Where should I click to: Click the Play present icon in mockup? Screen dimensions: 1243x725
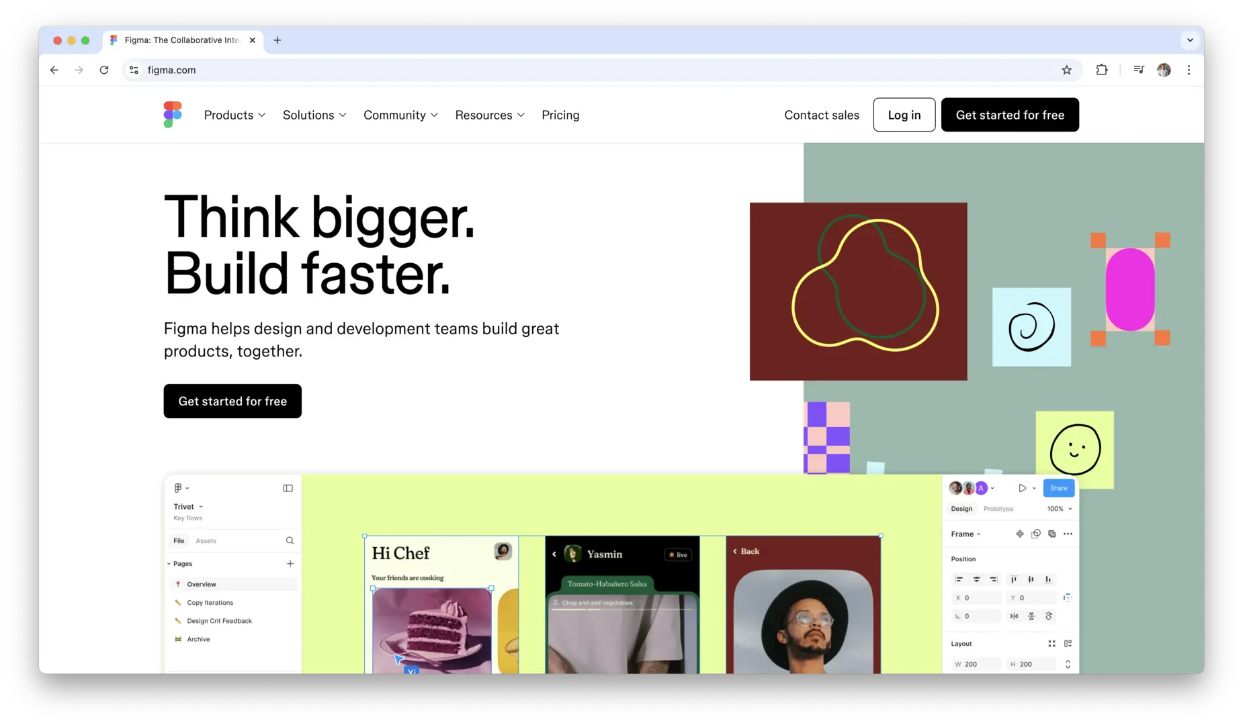1022,488
